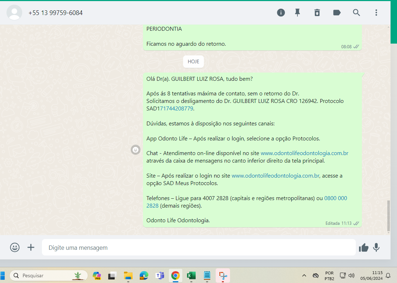Click the phone number link 0800 000
The image size is (397, 283).
coord(335,198)
